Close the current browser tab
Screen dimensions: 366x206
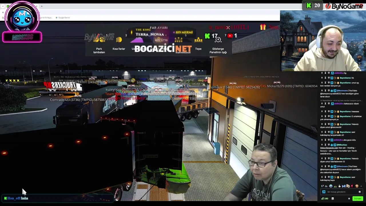click(x=37, y=6)
